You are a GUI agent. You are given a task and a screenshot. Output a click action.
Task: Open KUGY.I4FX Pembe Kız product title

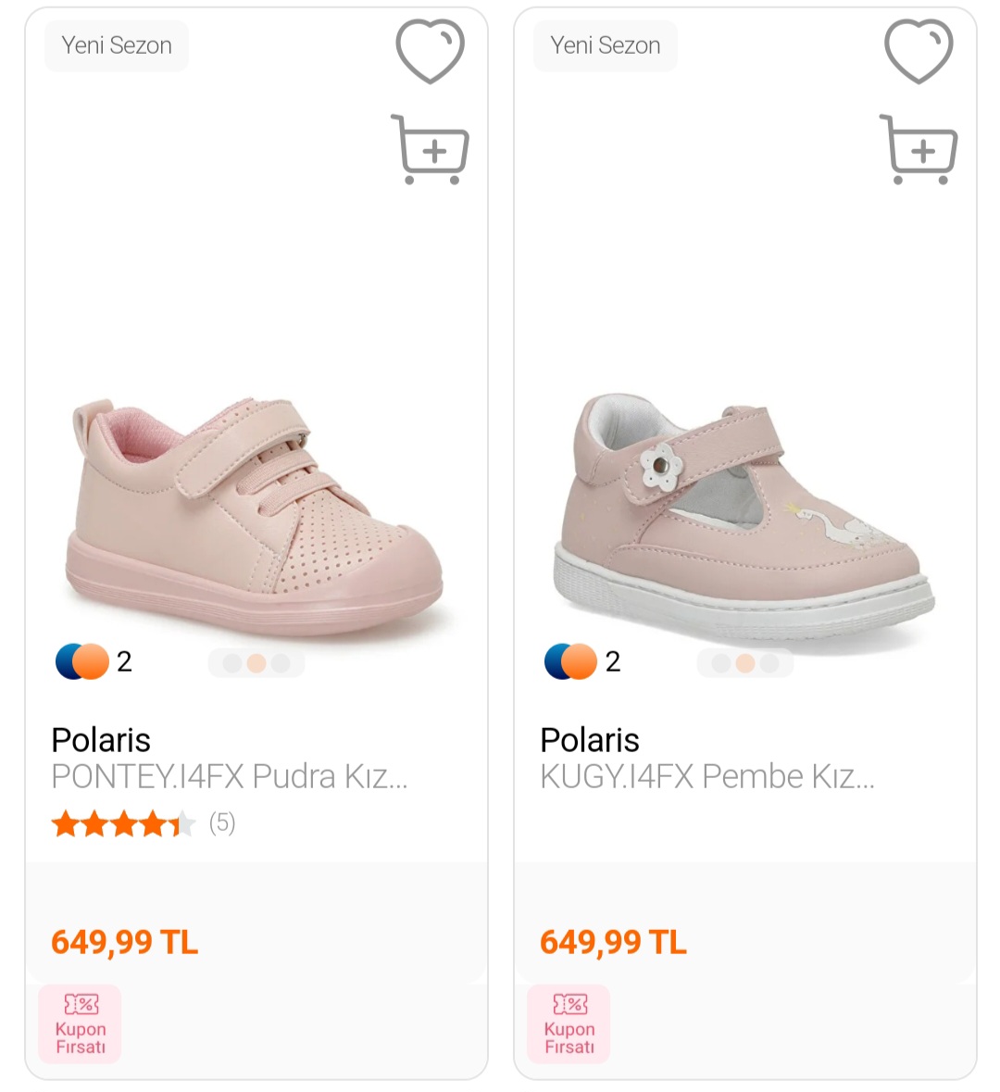[706, 776]
